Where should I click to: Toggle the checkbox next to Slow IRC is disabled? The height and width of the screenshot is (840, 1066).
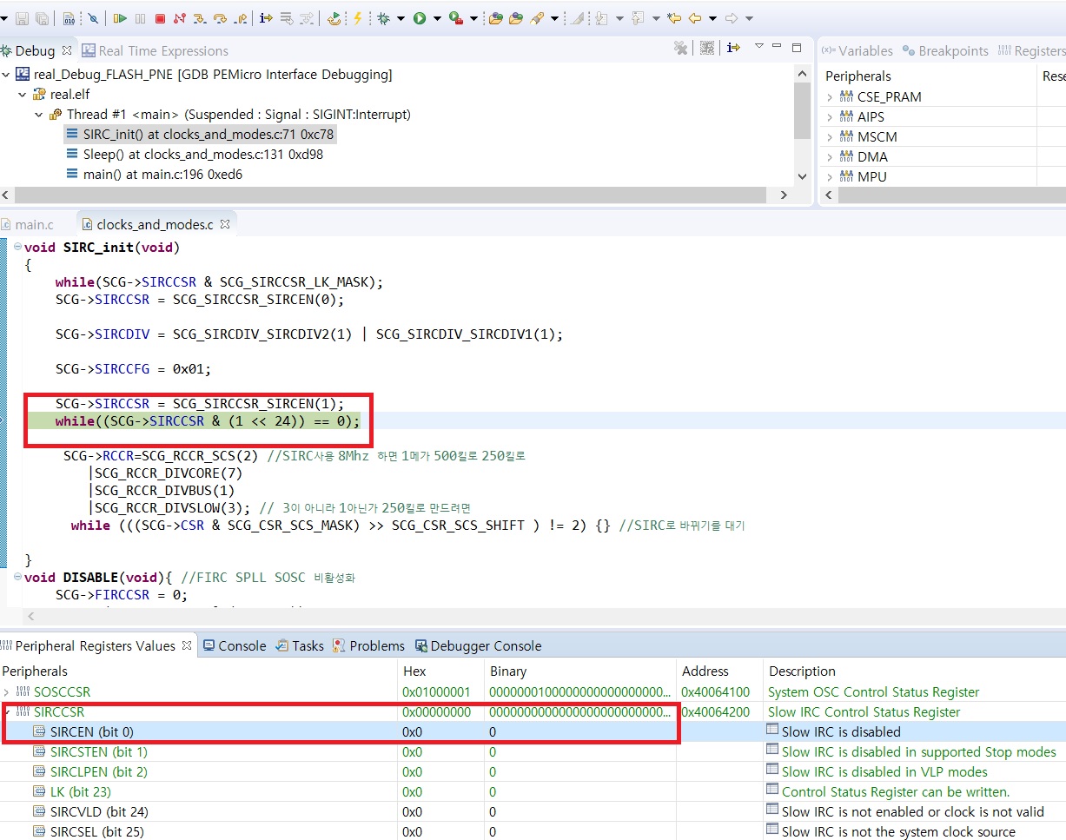point(773,731)
